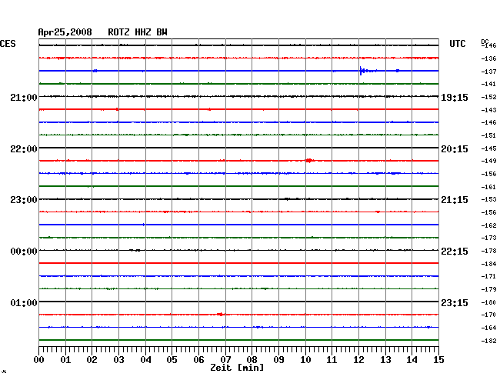Select the DC offset value -164
Image resolution: width=500 pixels, height=380 pixels.
click(488, 328)
